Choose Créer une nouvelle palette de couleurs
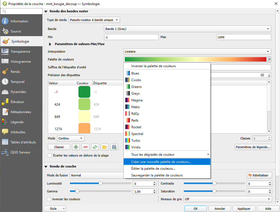The width and height of the screenshot is (280, 212). pyautogui.click(x=161, y=162)
